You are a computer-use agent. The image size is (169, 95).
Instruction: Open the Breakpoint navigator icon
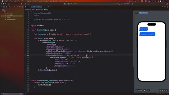(x=20, y=7)
